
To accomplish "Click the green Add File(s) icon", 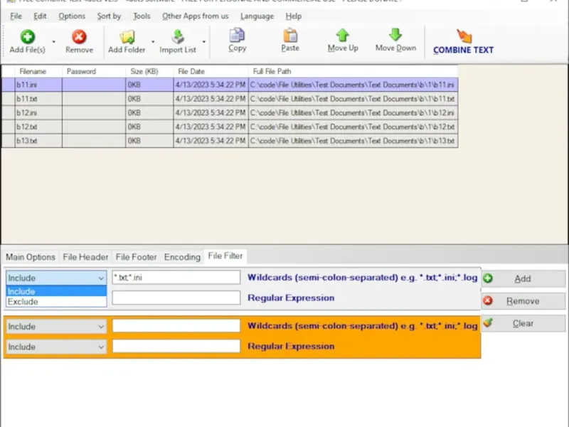I will (x=28, y=37).
